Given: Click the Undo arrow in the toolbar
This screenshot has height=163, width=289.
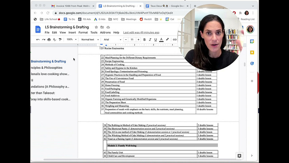Looking at the screenshot, I should [38, 39].
